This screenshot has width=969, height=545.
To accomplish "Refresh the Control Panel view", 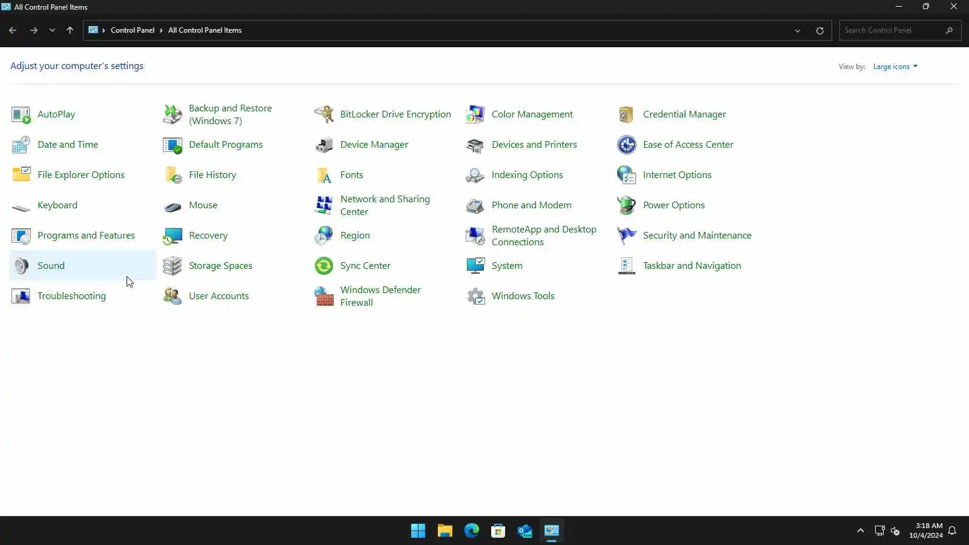I will [x=820, y=31].
